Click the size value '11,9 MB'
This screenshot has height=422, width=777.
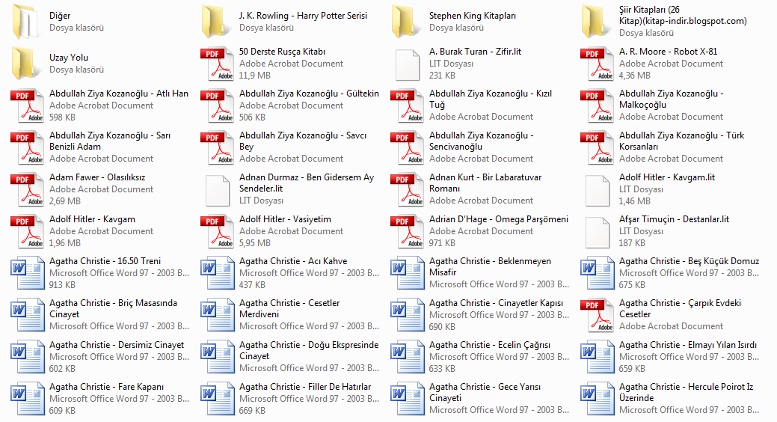coord(255,76)
